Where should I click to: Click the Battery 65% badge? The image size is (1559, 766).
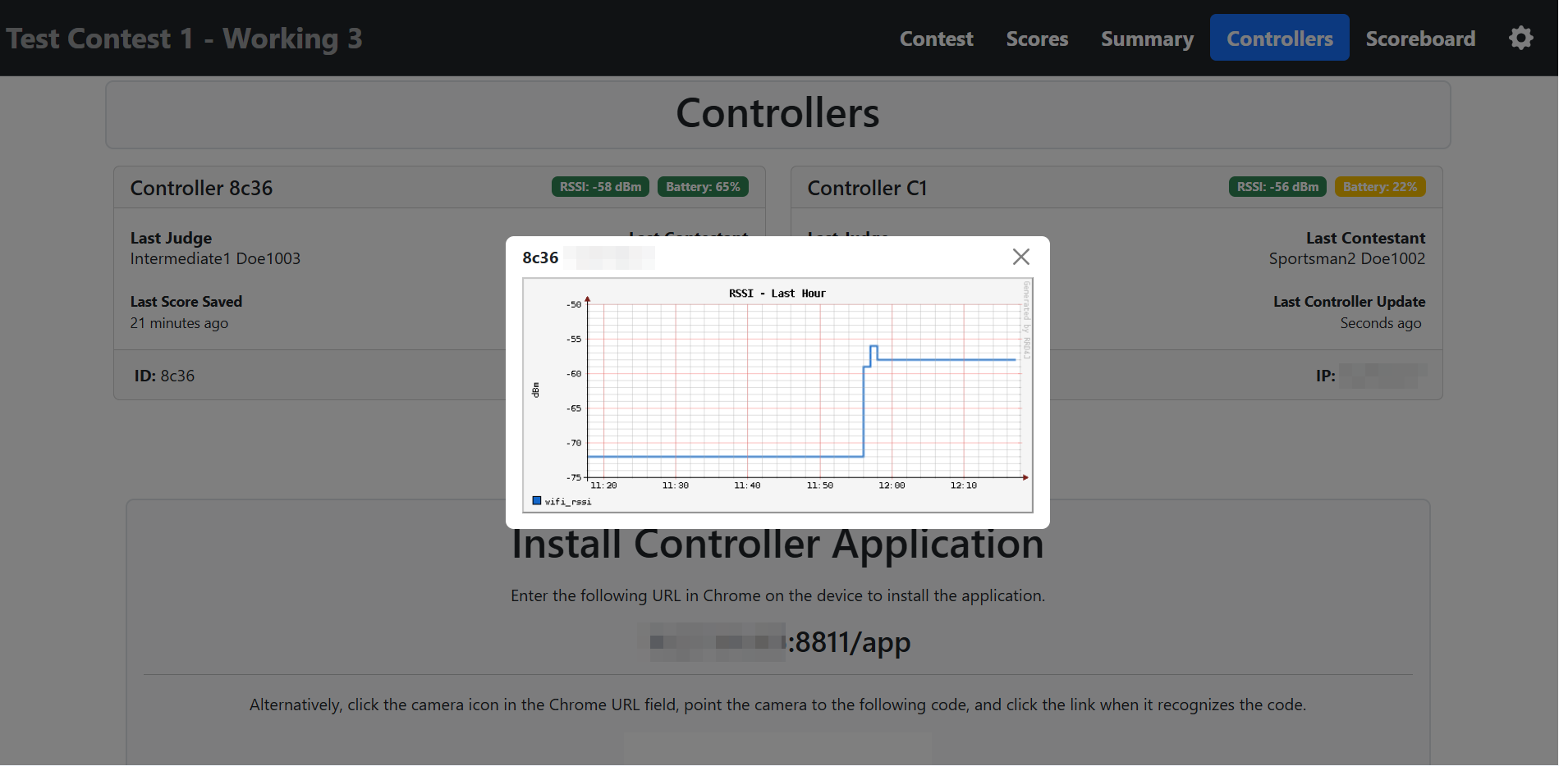(703, 187)
